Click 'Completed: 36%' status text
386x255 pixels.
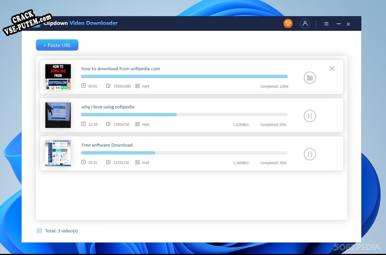pos(273,163)
